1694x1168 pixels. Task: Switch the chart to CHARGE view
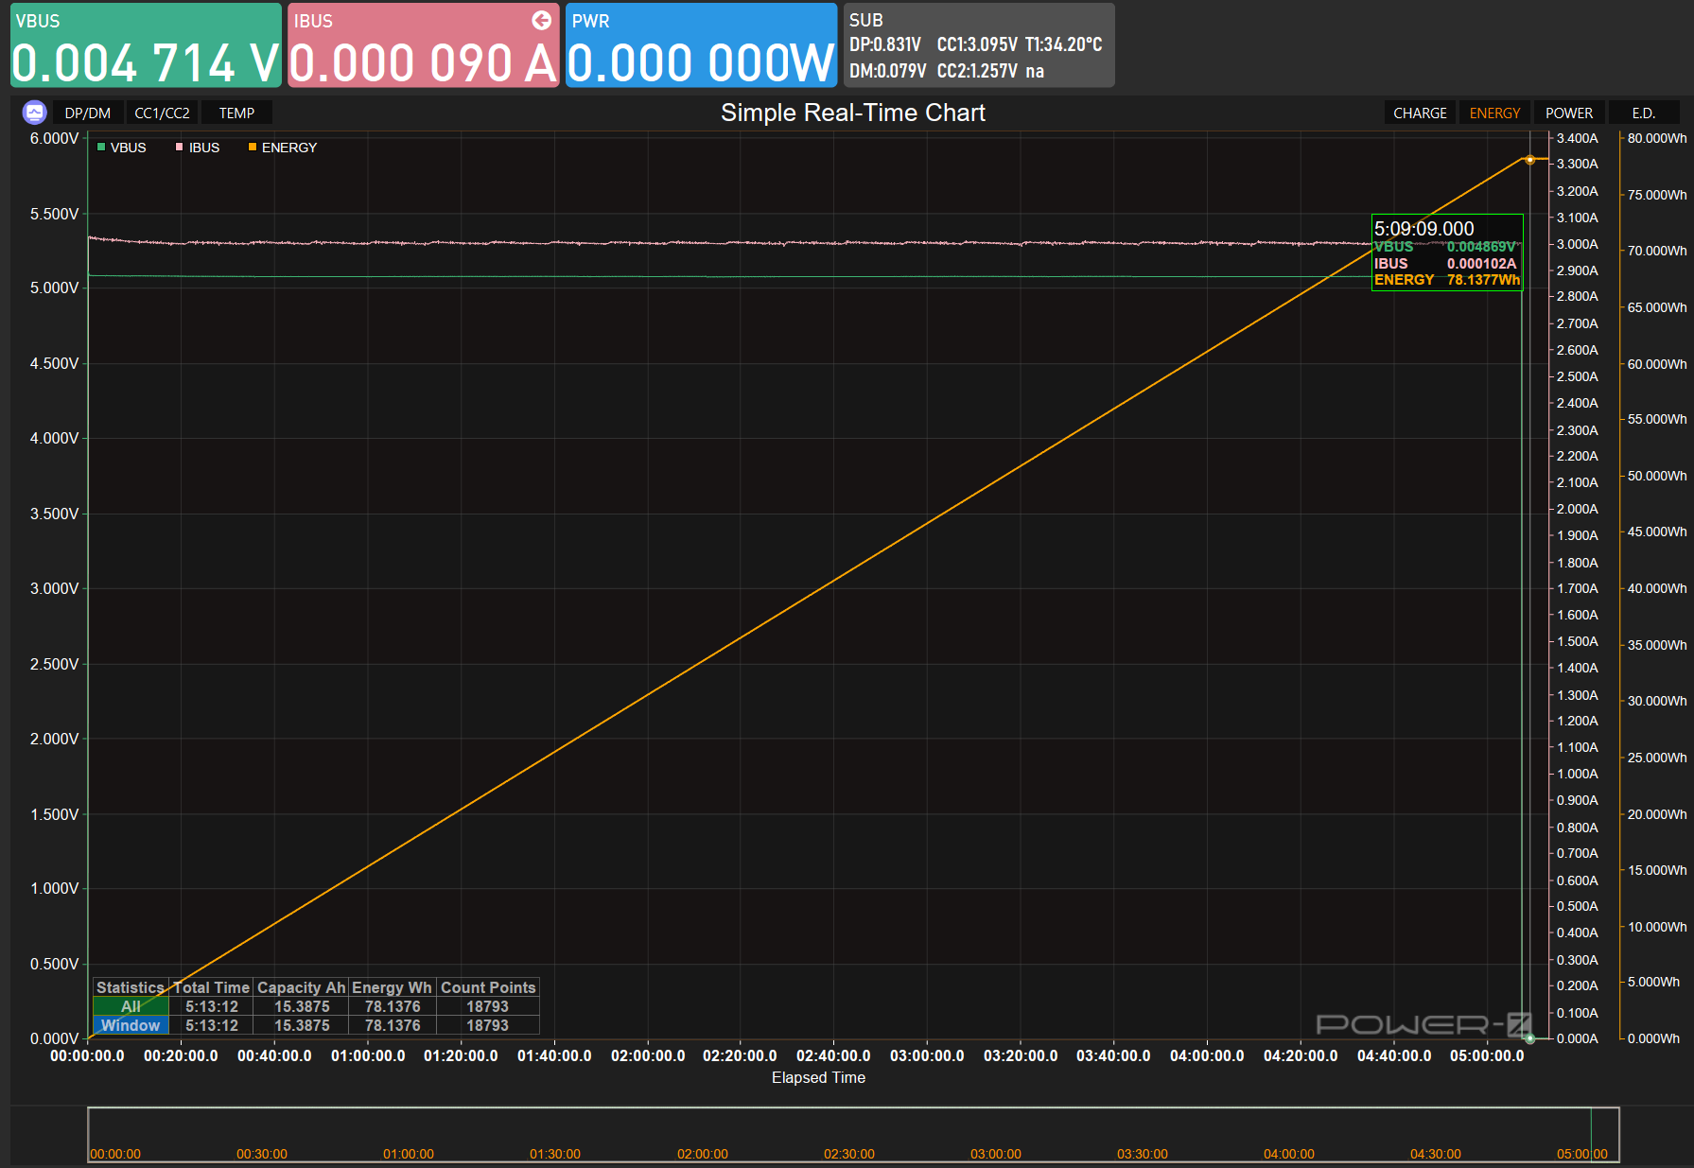point(1420,113)
